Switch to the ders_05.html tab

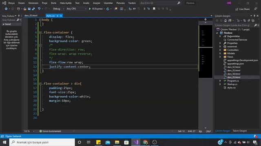click(31, 15)
